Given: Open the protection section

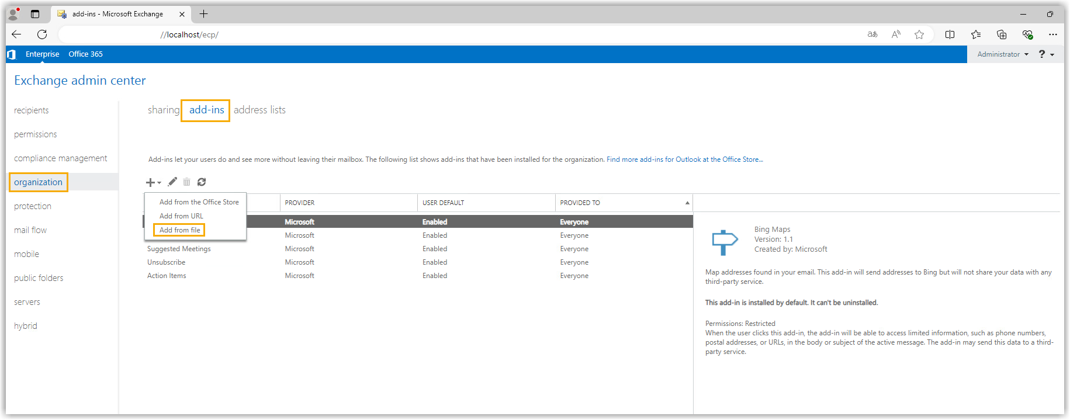Looking at the screenshot, I should click(x=33, y=206).
